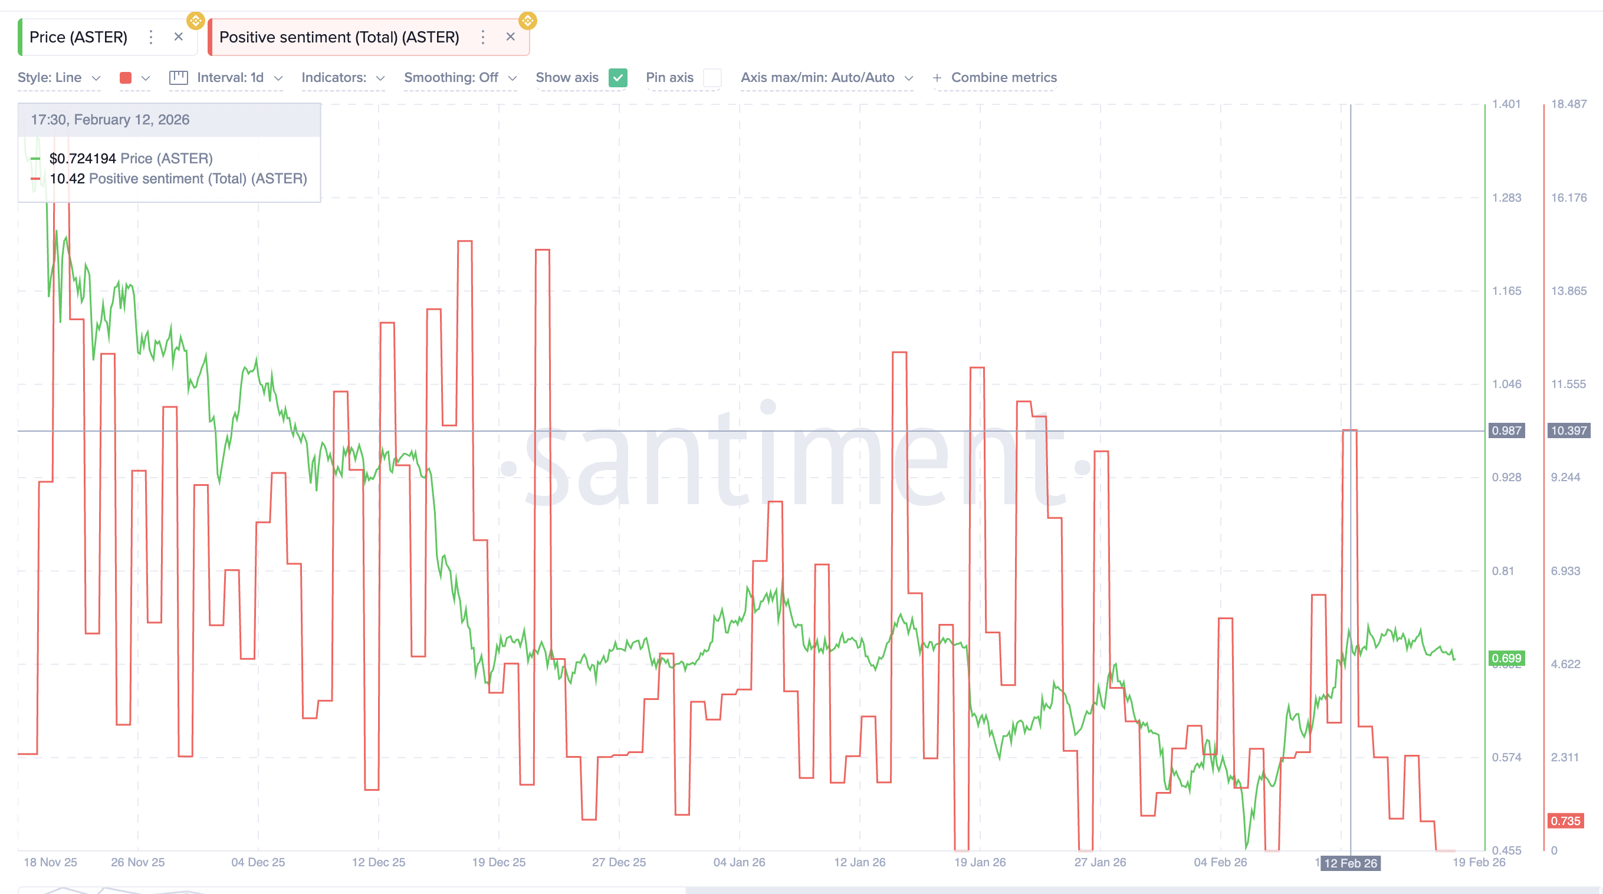Screen dimensions: 1603x894
Task: Open the Axis max/min Auto/Auto dropdown
Action: pos(826,78)
